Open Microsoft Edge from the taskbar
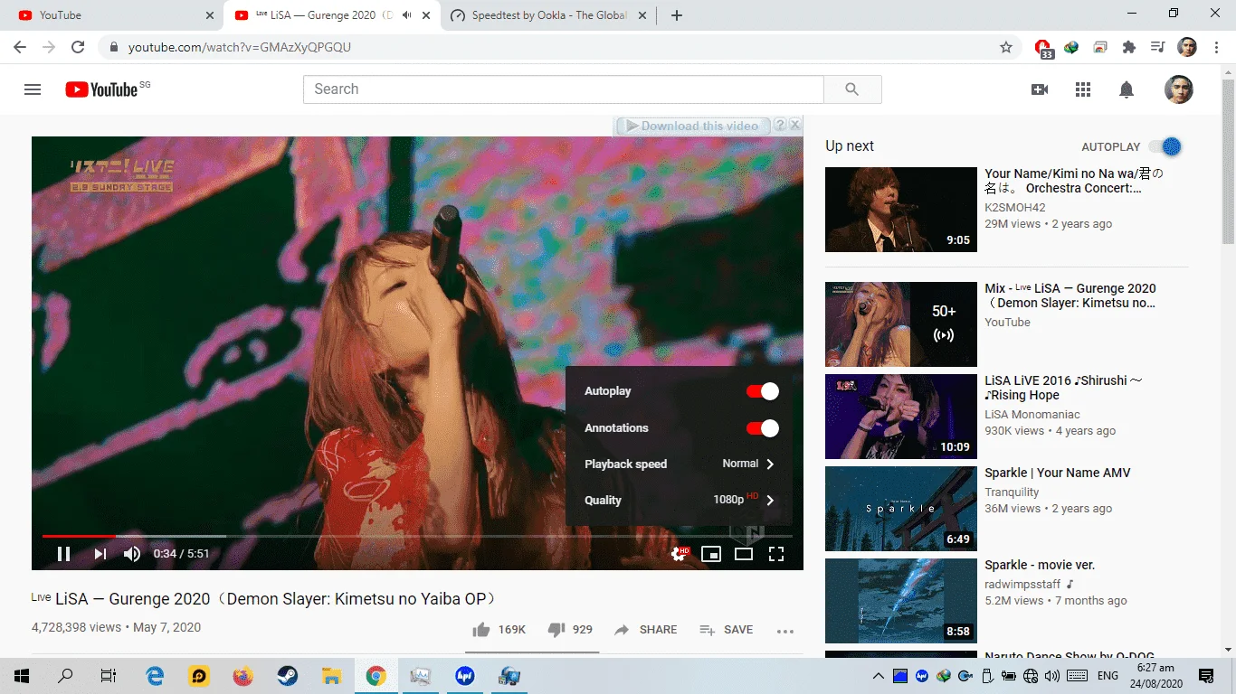This screenshot has width=1236, height=694. [155, 676]
